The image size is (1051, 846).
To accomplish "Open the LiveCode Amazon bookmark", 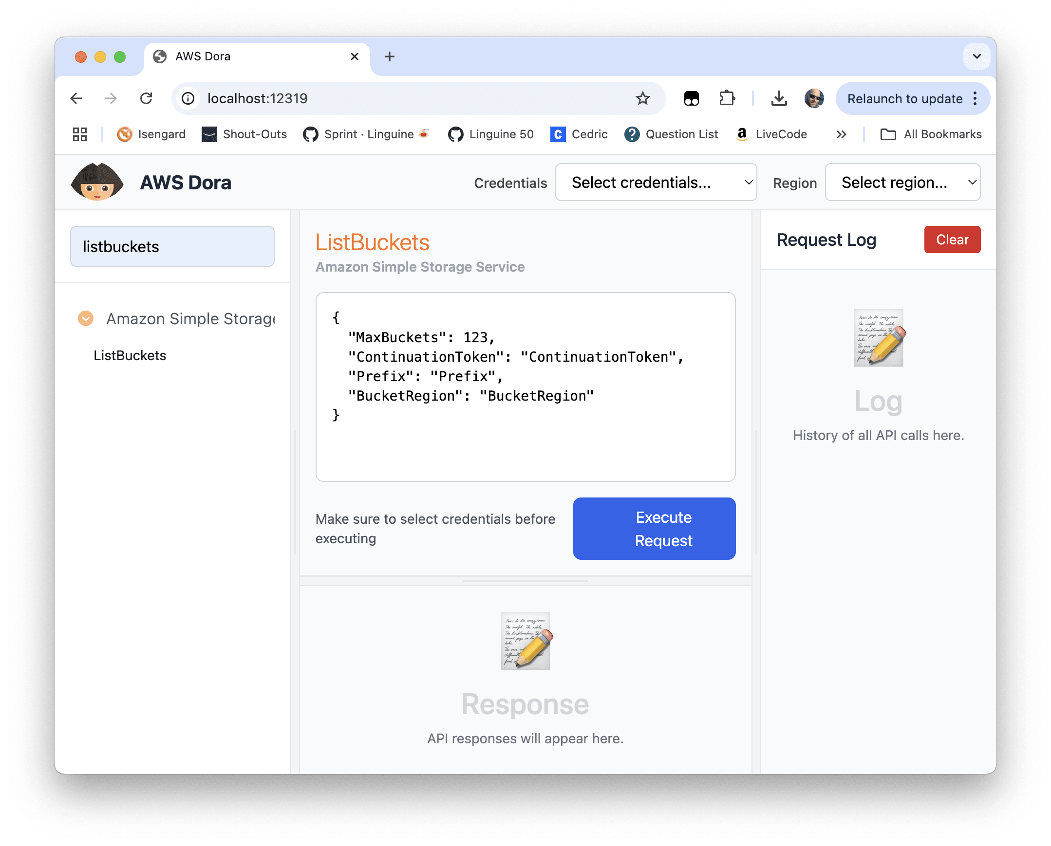I will pyautogui.click(x=771, y=134).
